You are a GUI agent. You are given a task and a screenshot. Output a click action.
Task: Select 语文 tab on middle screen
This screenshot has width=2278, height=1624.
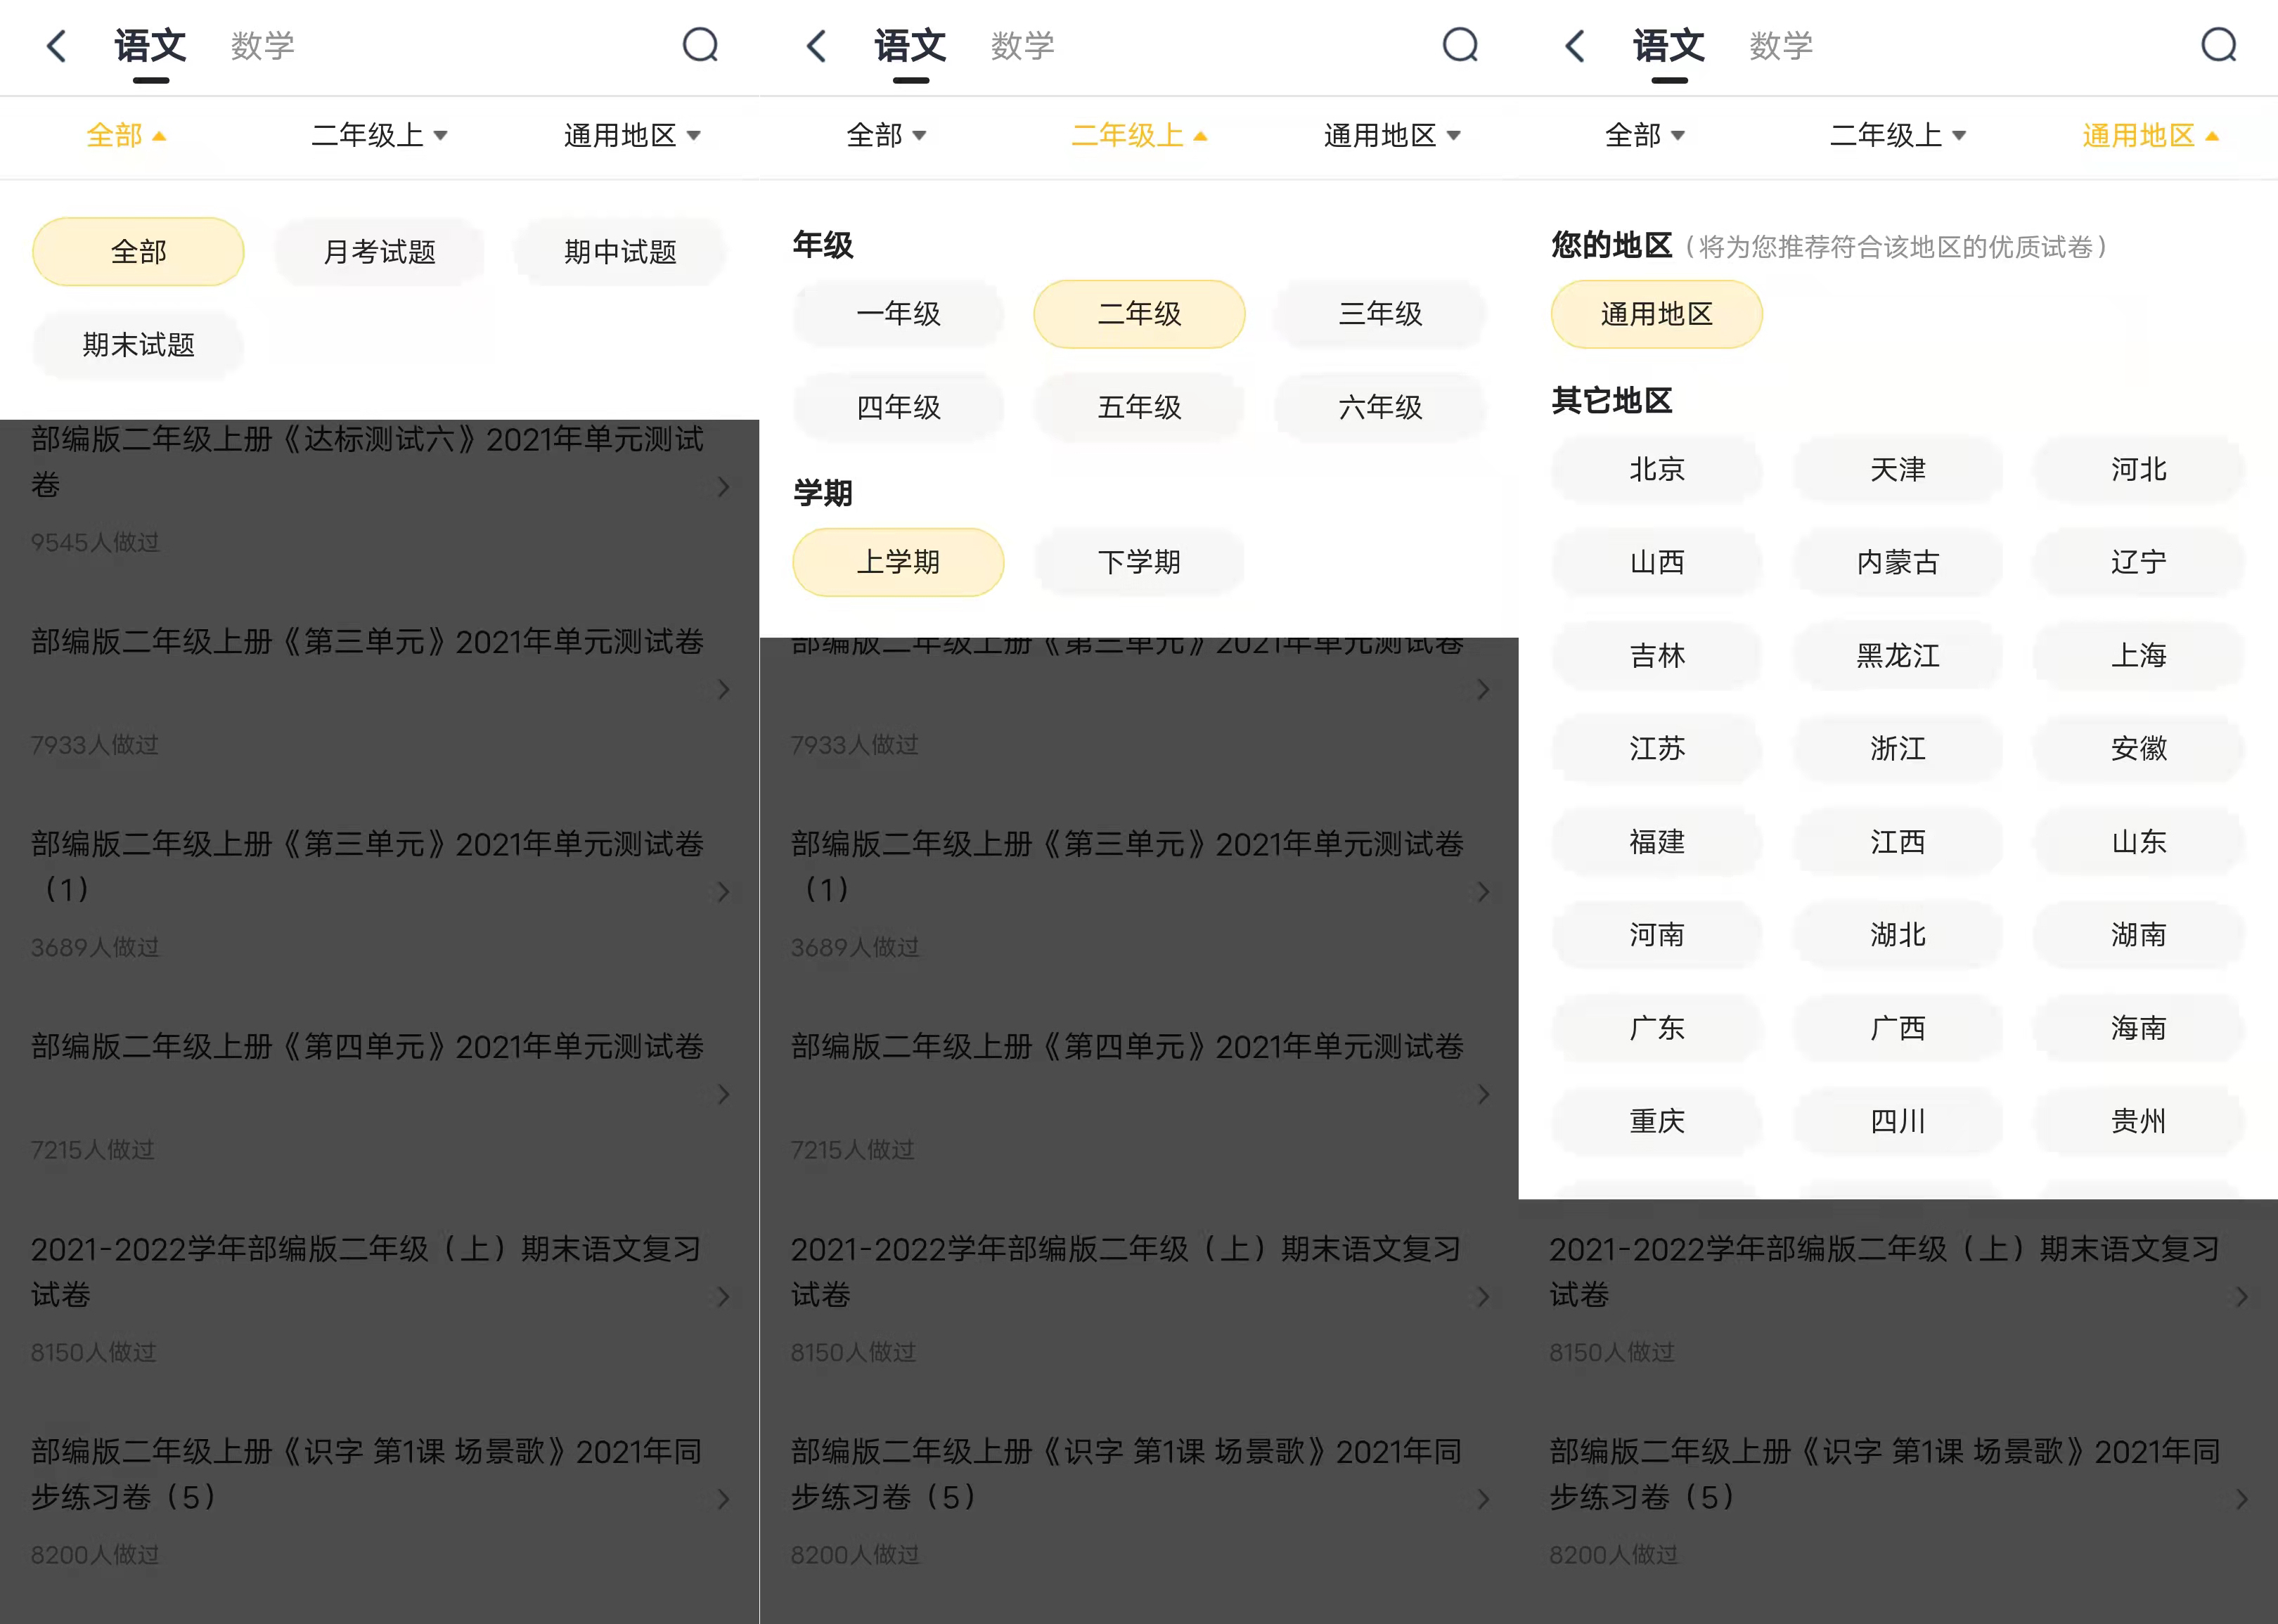[x=911, y=46]
